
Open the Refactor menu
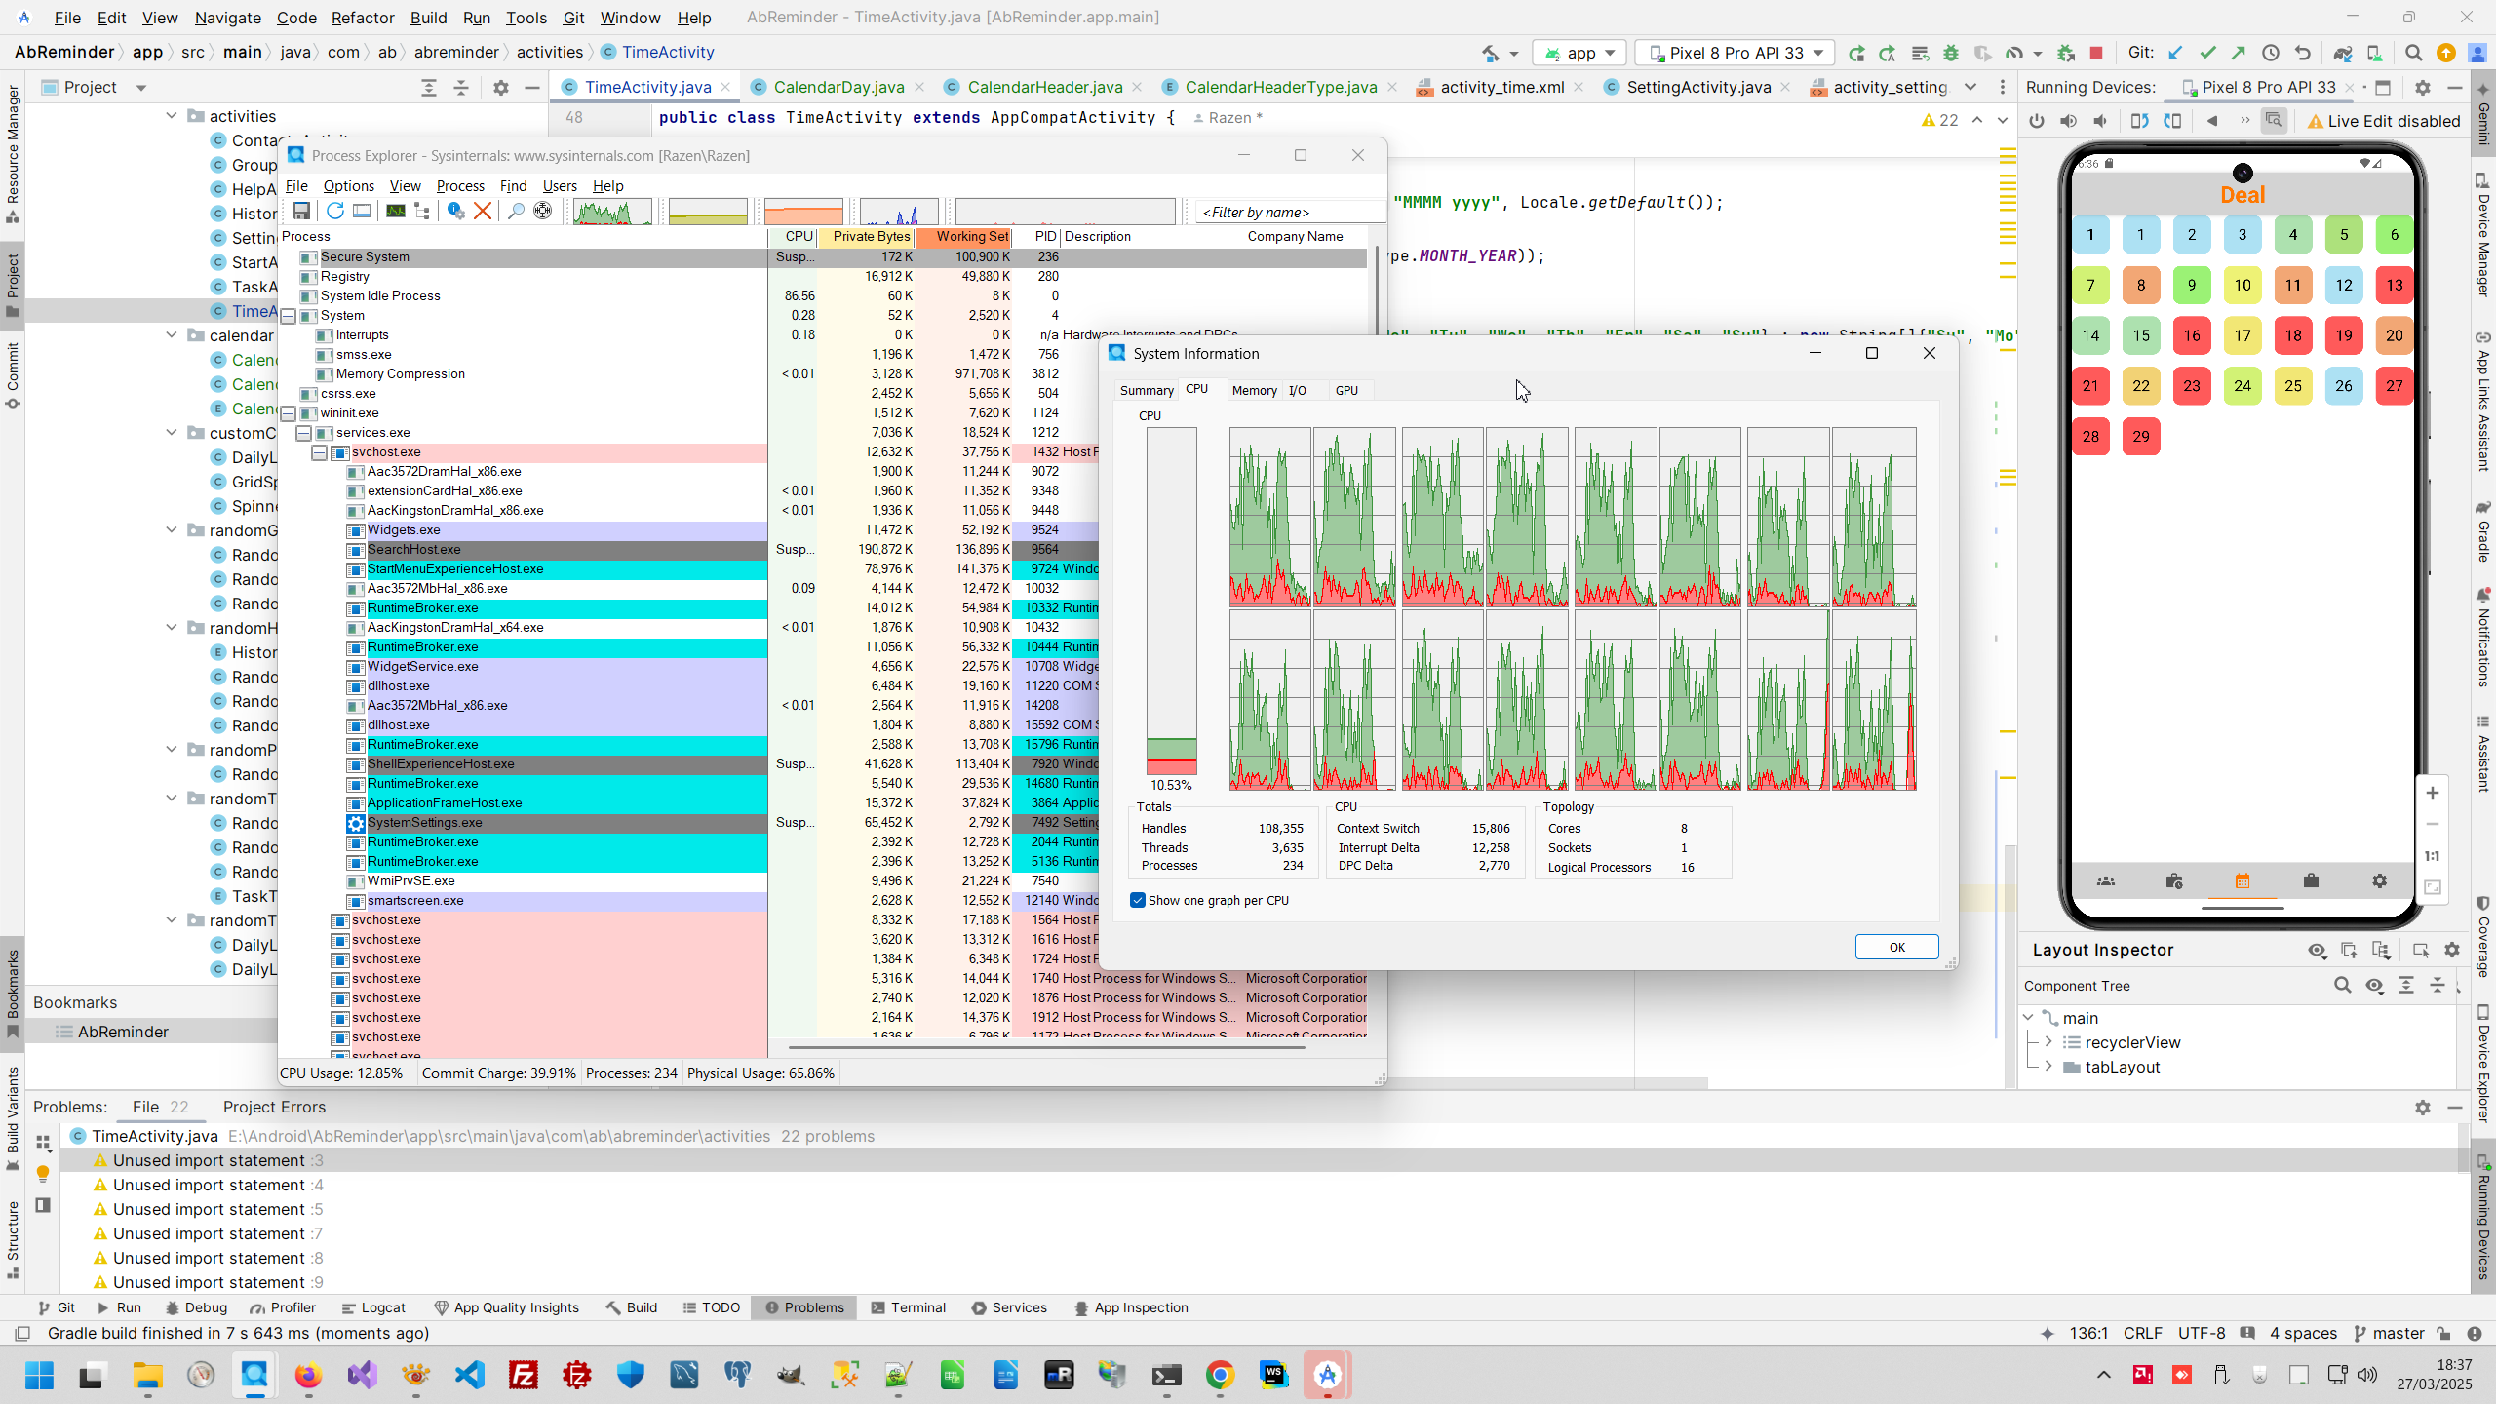coord(362,18)
